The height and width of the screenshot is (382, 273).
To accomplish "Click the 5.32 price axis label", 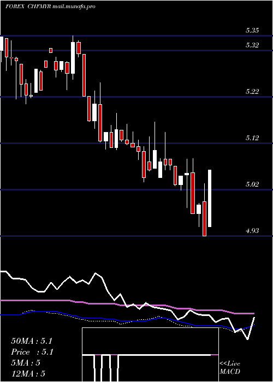I will point(252,45).
